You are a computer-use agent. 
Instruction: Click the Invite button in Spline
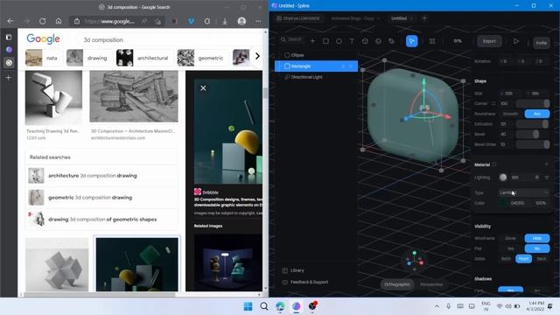pyautogui.click(x=541, y=43)
